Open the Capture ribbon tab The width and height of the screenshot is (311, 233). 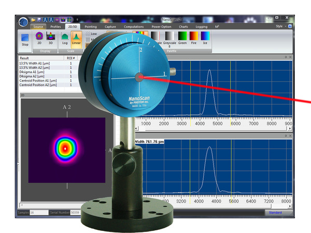(x=110, y=26)
